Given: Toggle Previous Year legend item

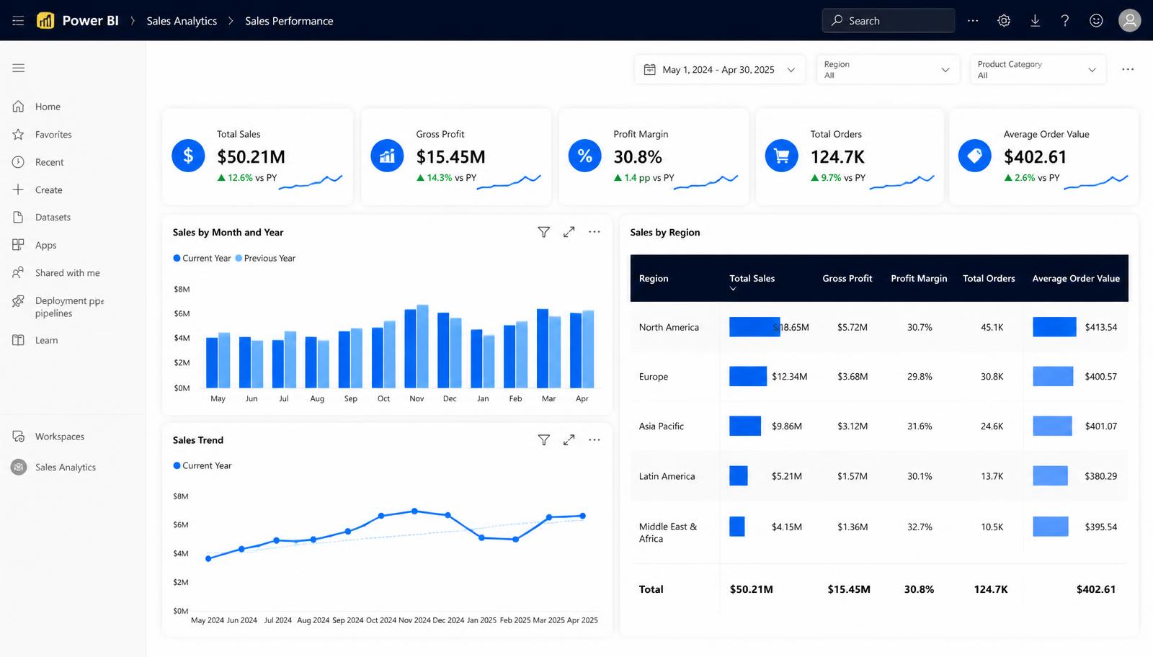Looking at the screenshot, I should point(265,258).
